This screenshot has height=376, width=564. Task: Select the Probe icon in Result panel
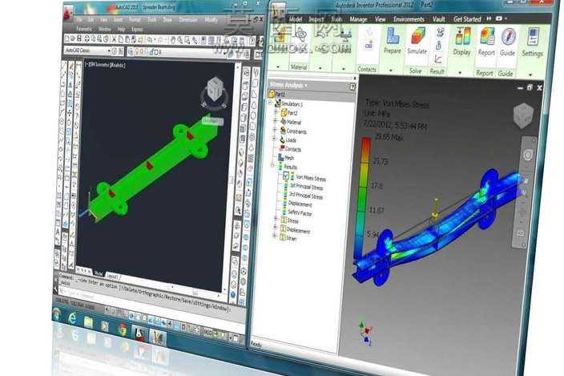tap(439, 46)
